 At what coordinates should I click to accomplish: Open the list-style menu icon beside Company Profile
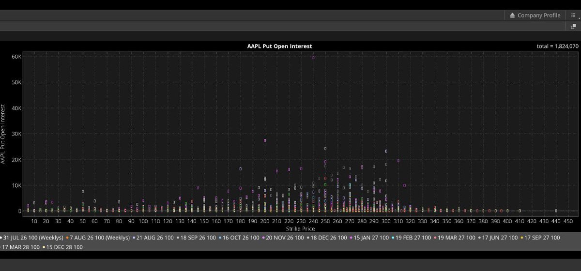573,15
